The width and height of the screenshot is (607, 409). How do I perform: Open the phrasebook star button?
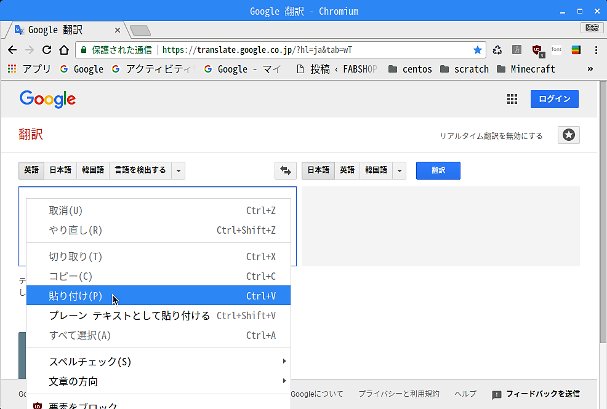tap(569, 135)
